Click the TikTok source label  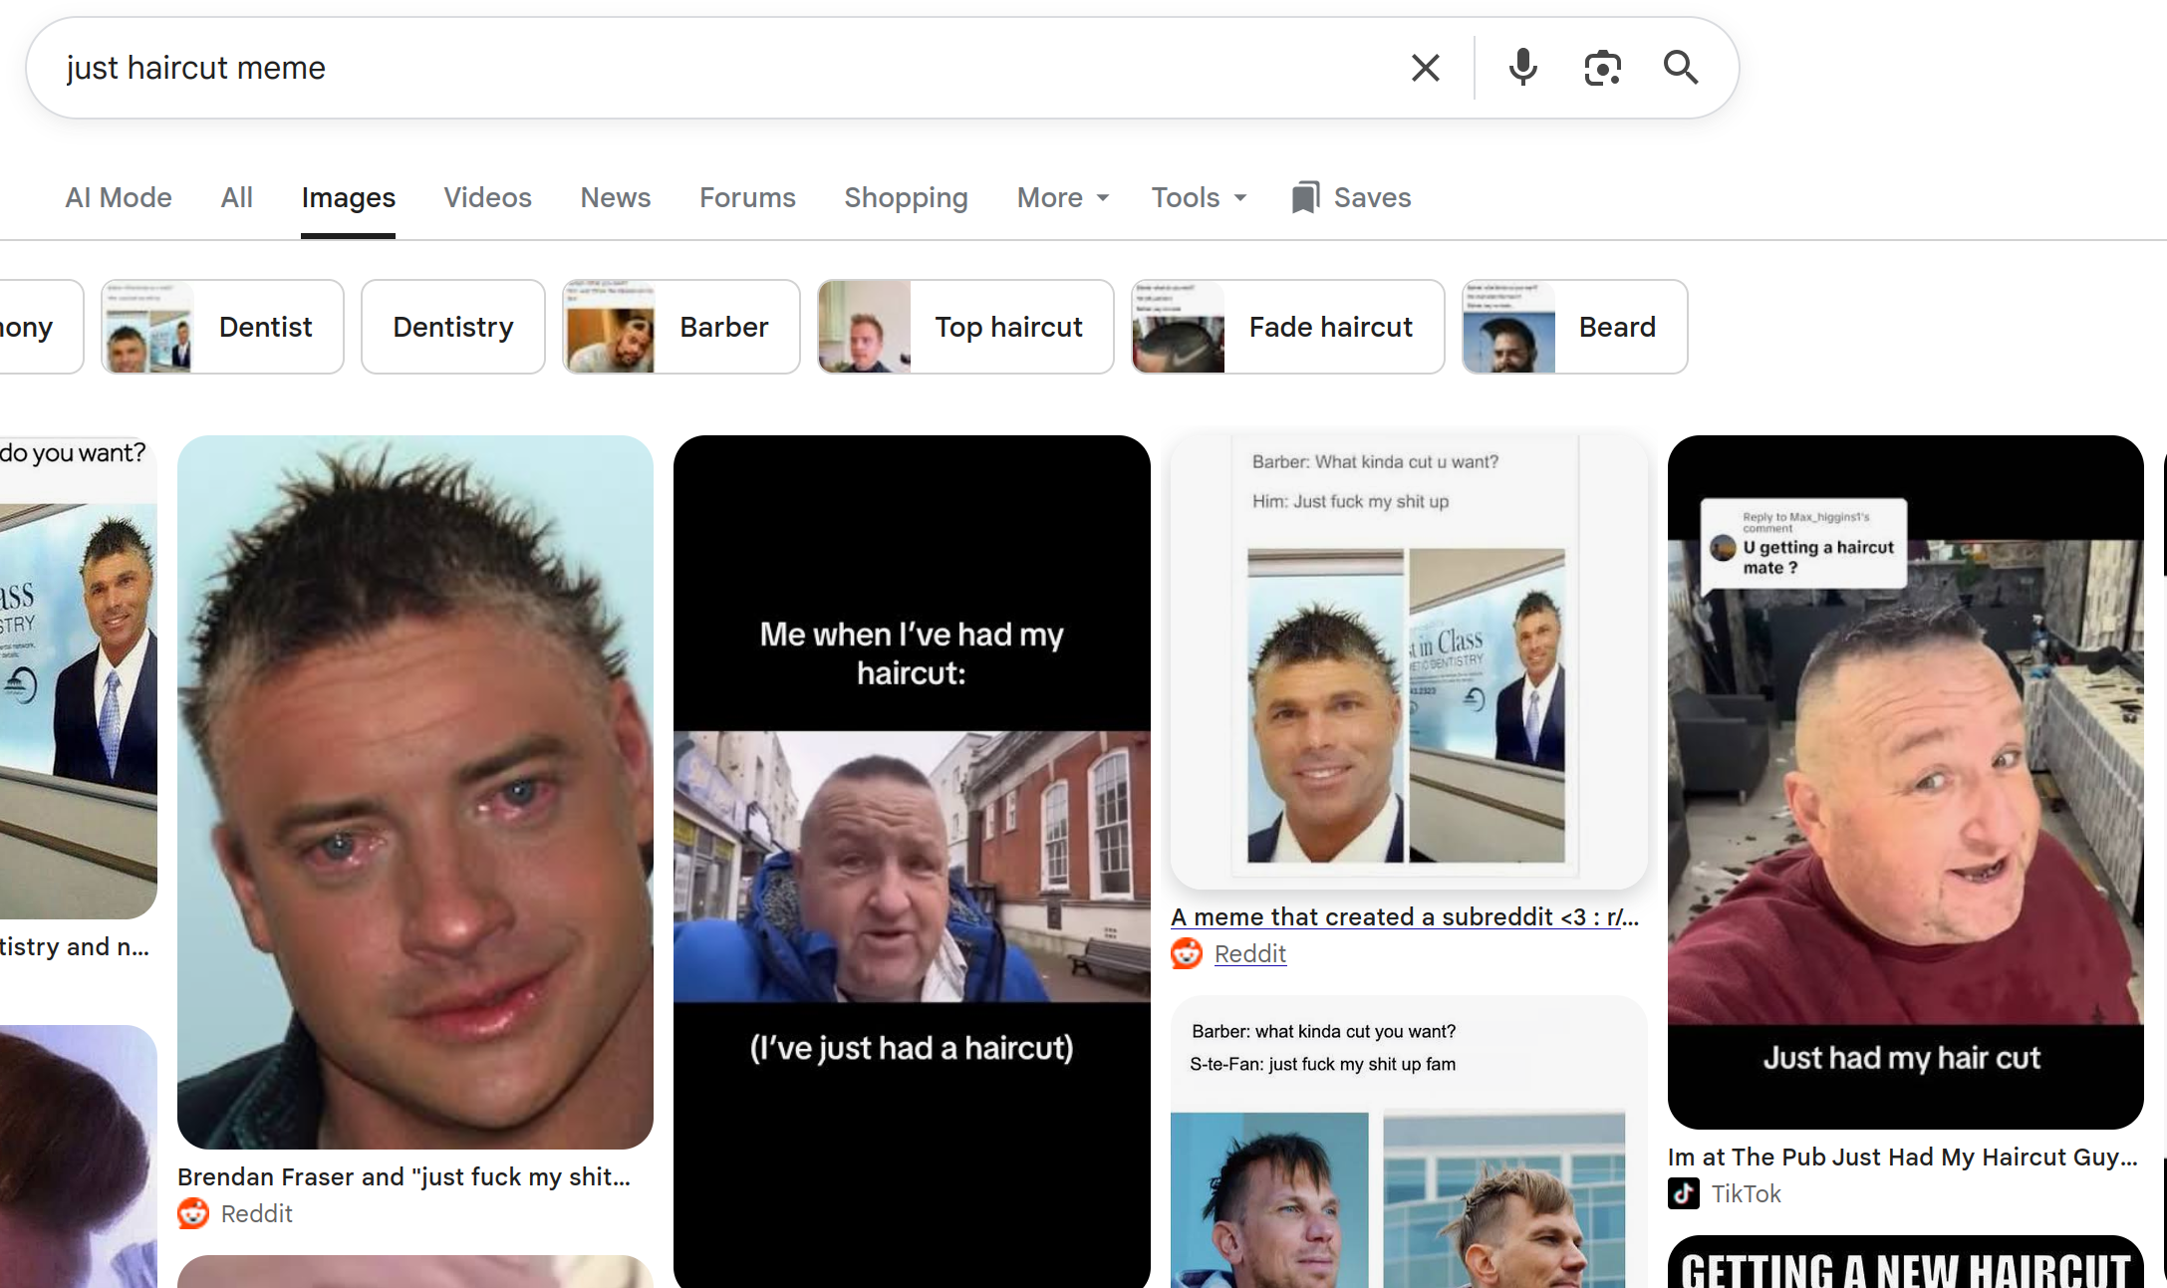point(1746,1193)
